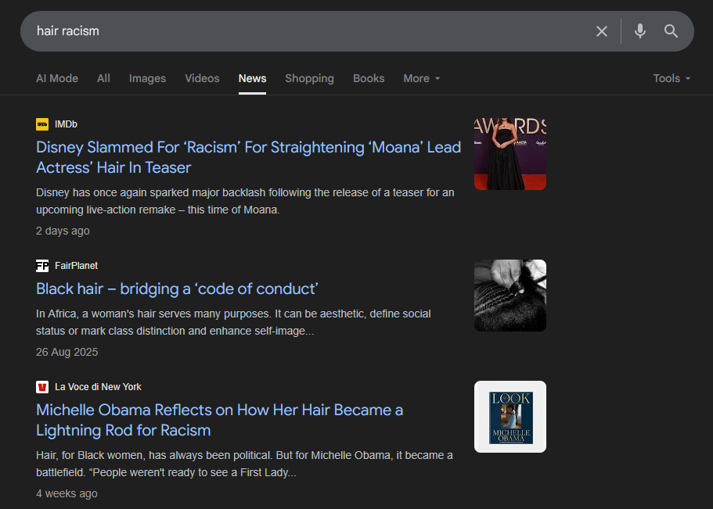Open the Images tab
713x509 pixels.
pos(147,78)
